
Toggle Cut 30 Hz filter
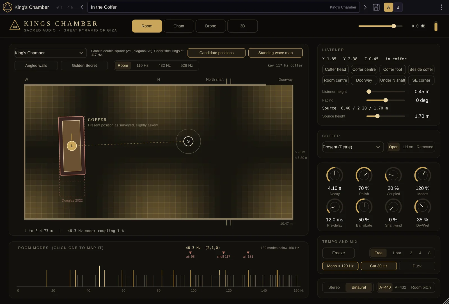[x=379, y=266]
